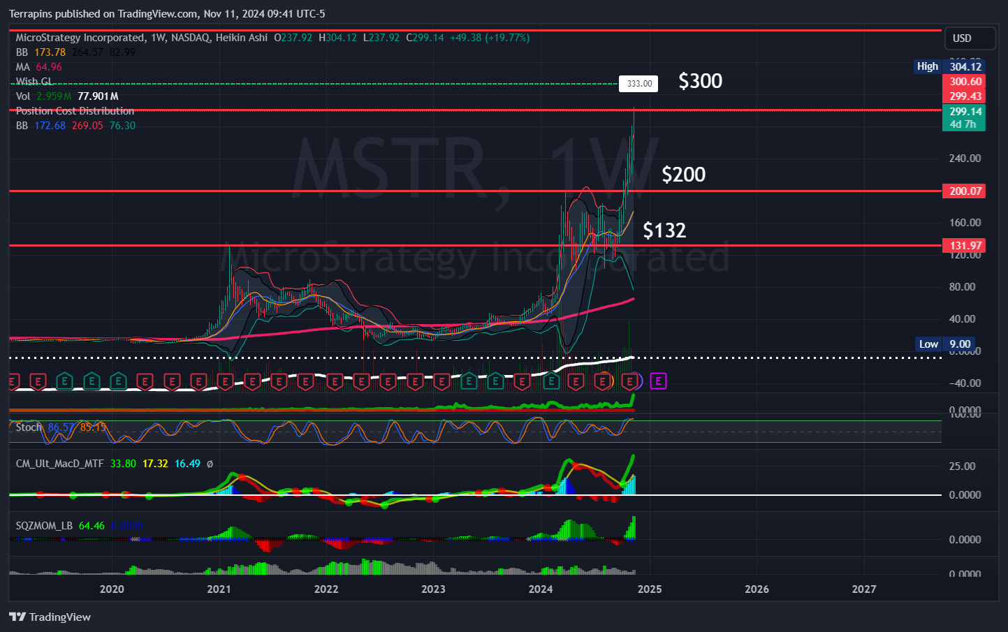Select the 200.07 line price label
Viewport: 1008px width, 632px height.
(x=965, y=191)
